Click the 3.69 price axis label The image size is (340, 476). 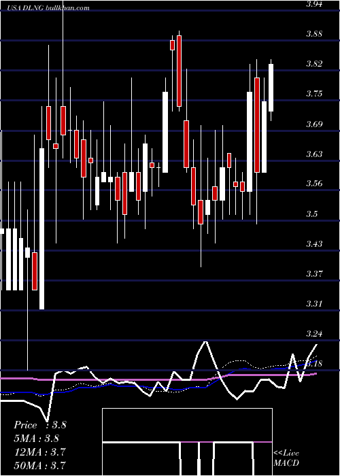[316, 124]
